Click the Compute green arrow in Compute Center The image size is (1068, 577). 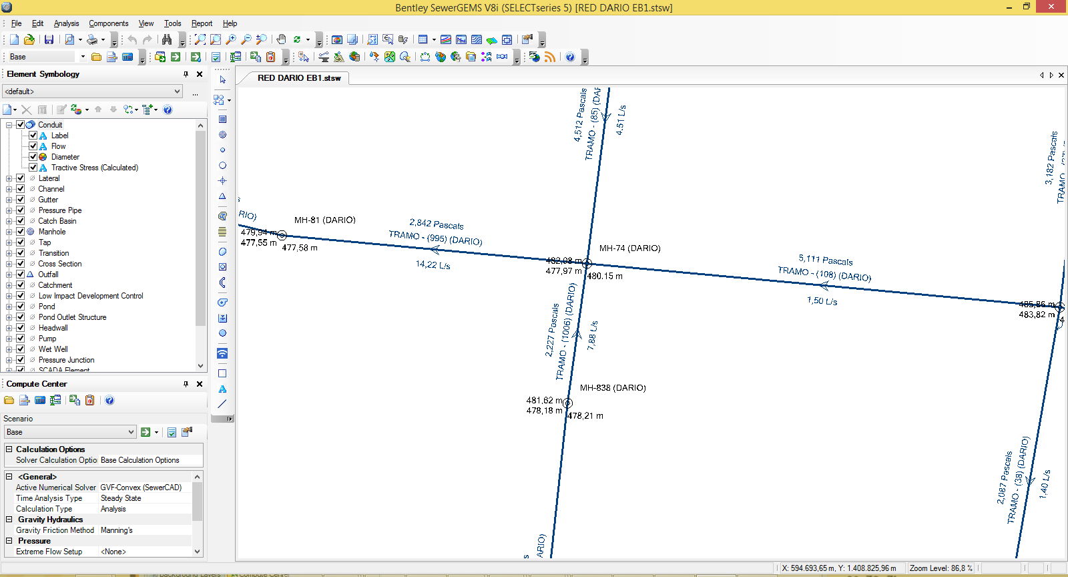146,432
